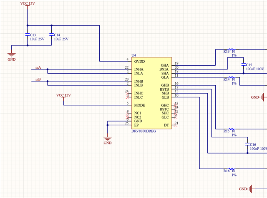Click capacitor C13 symbol
This screenshot has width=267, height=198.
28,35
